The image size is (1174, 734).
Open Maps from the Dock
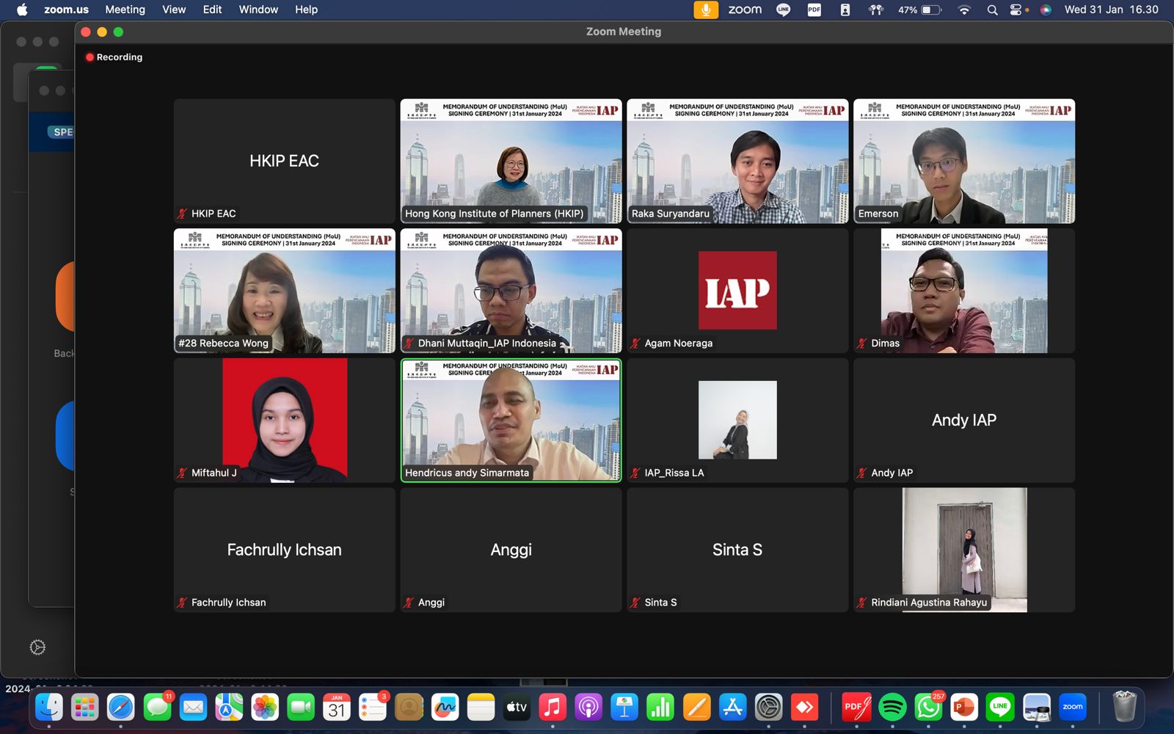pyautogui.click(x=229, y=708)
